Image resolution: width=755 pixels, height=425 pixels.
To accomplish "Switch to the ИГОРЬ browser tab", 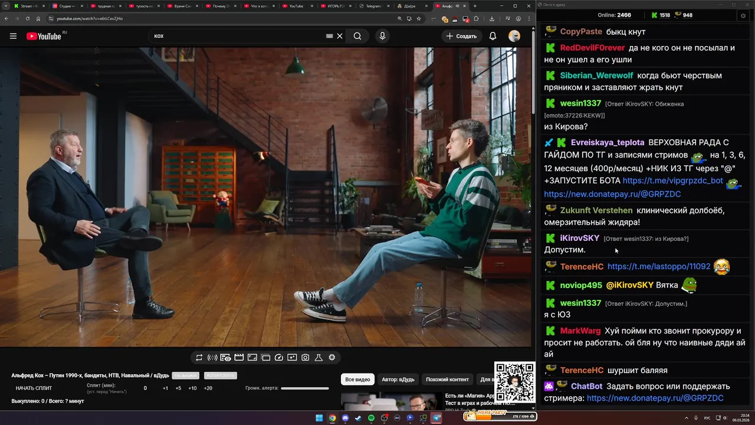I will pyautogui.click(x=336, y=6).
